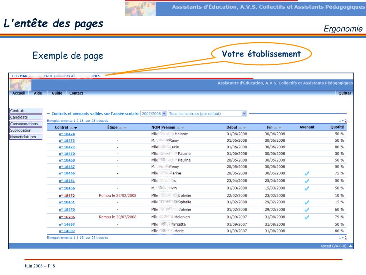Open contract n° 18467

coord(67,167)
